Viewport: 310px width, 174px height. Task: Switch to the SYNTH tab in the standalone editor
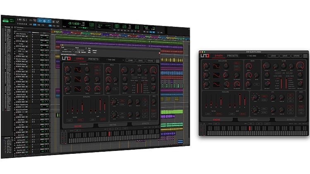coord(219,56)
